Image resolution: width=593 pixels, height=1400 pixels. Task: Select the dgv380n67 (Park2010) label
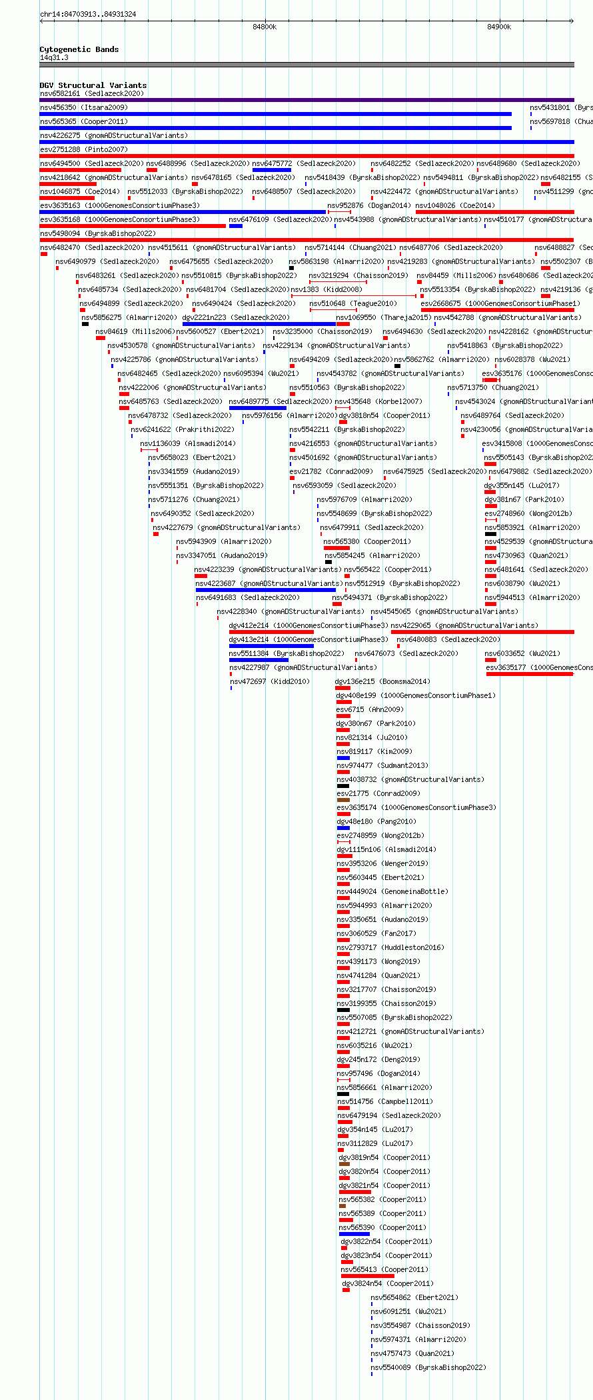point(376,723)
